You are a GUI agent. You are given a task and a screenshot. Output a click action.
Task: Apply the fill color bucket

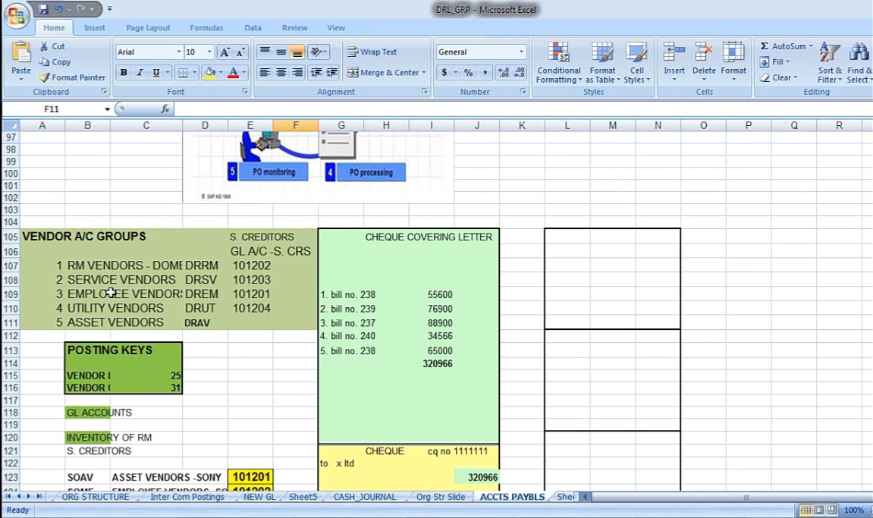[210, 72]
